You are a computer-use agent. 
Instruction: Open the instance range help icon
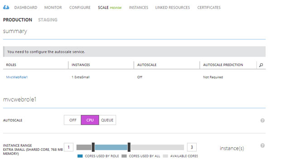point(262,145)
